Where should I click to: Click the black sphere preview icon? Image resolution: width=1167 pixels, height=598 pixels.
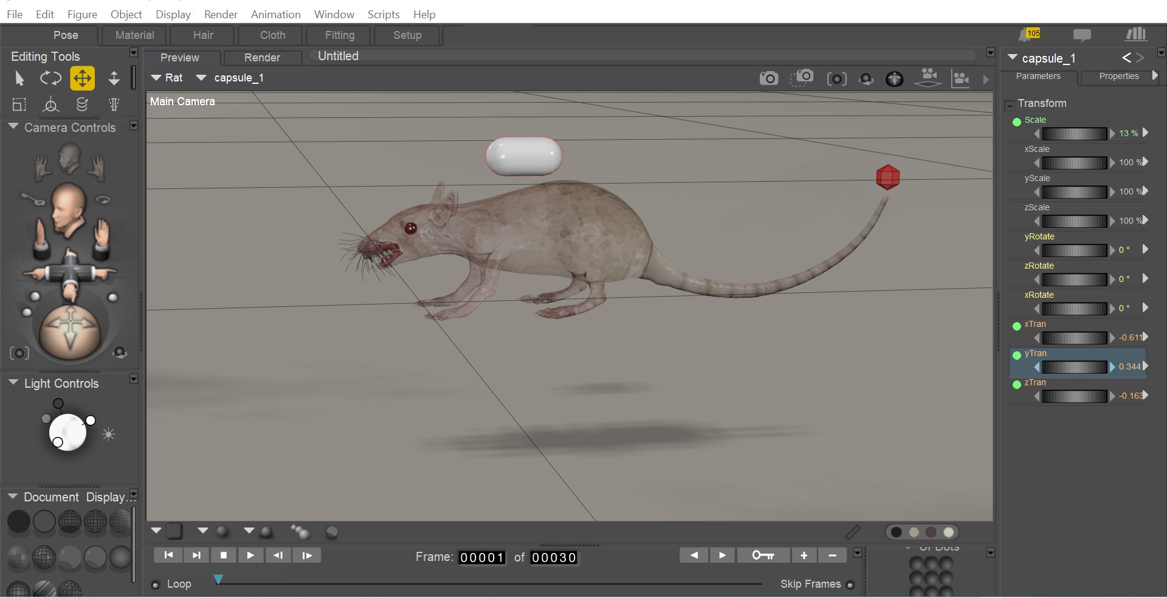point(895,79)
